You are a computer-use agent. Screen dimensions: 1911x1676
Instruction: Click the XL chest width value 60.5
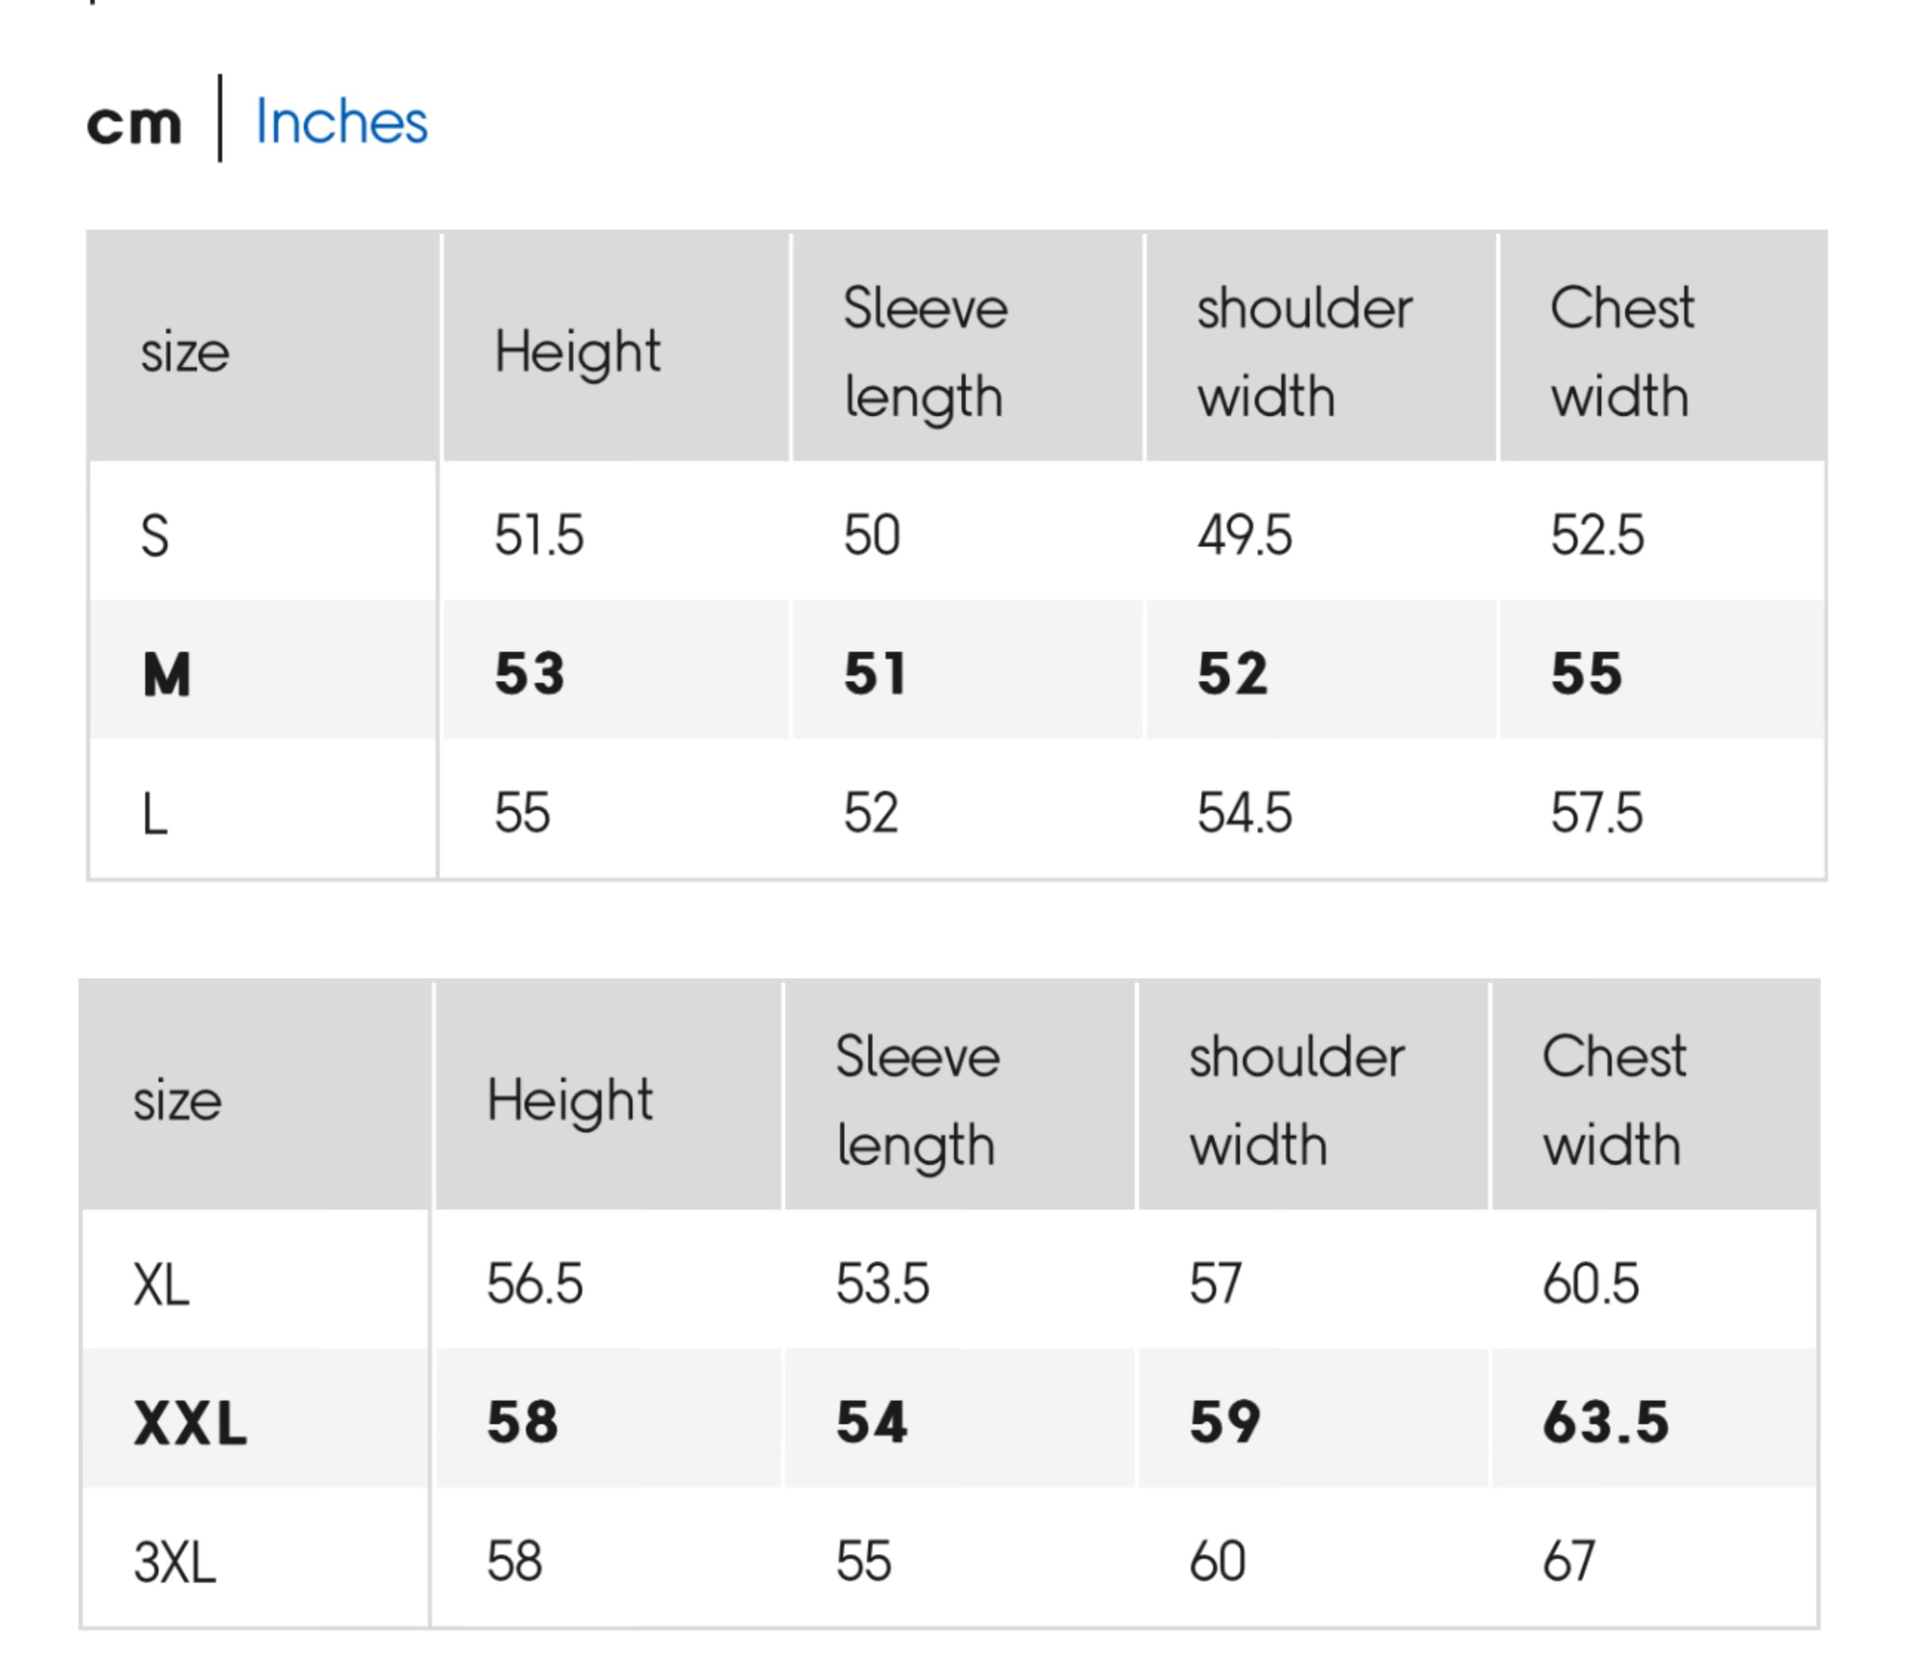coord(1589,1283)
